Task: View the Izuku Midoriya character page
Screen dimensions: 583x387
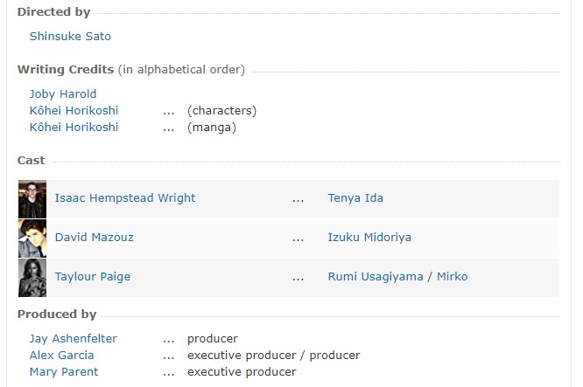Action: 369,238
